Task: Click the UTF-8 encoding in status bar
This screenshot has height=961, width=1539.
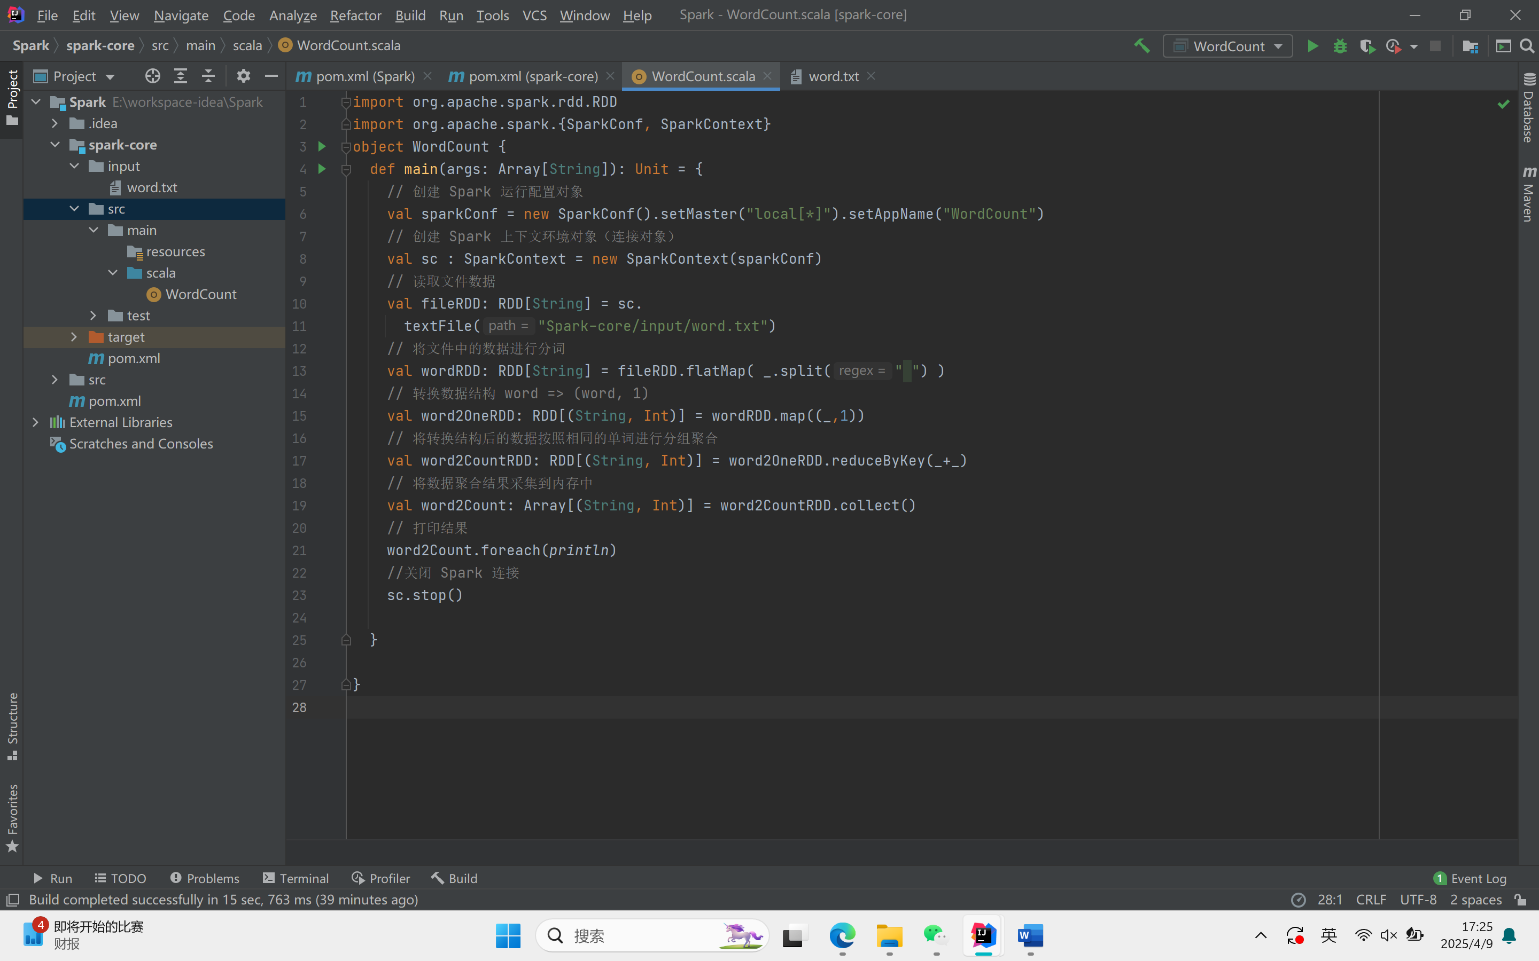Action: click(1418, 900)
